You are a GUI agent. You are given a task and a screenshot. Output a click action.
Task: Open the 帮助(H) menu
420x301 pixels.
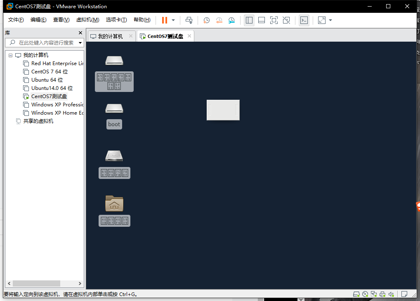[x=142, y=20]
